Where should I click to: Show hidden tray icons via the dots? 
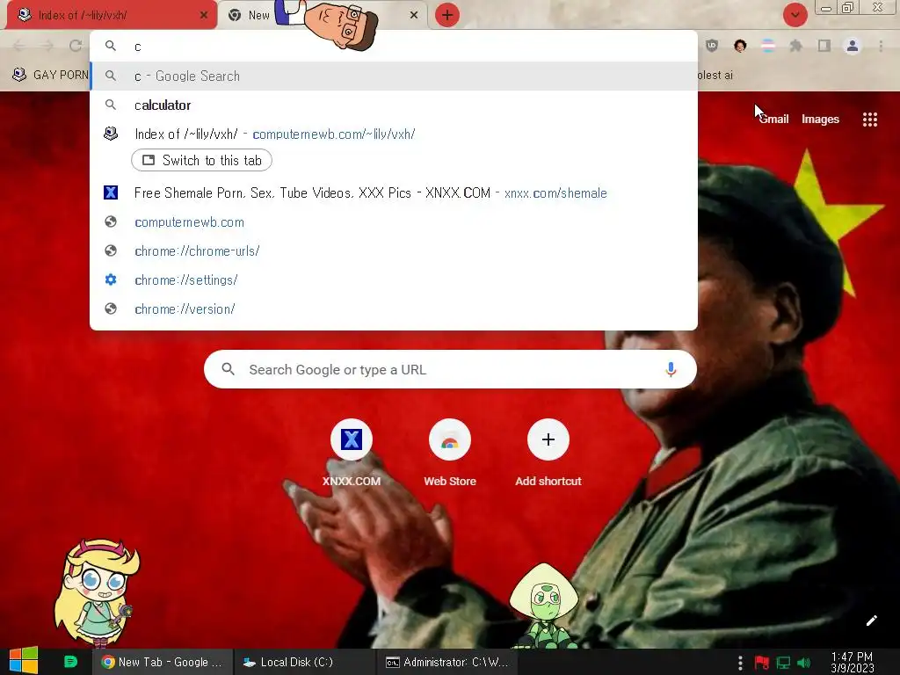[x=740, y=663]
